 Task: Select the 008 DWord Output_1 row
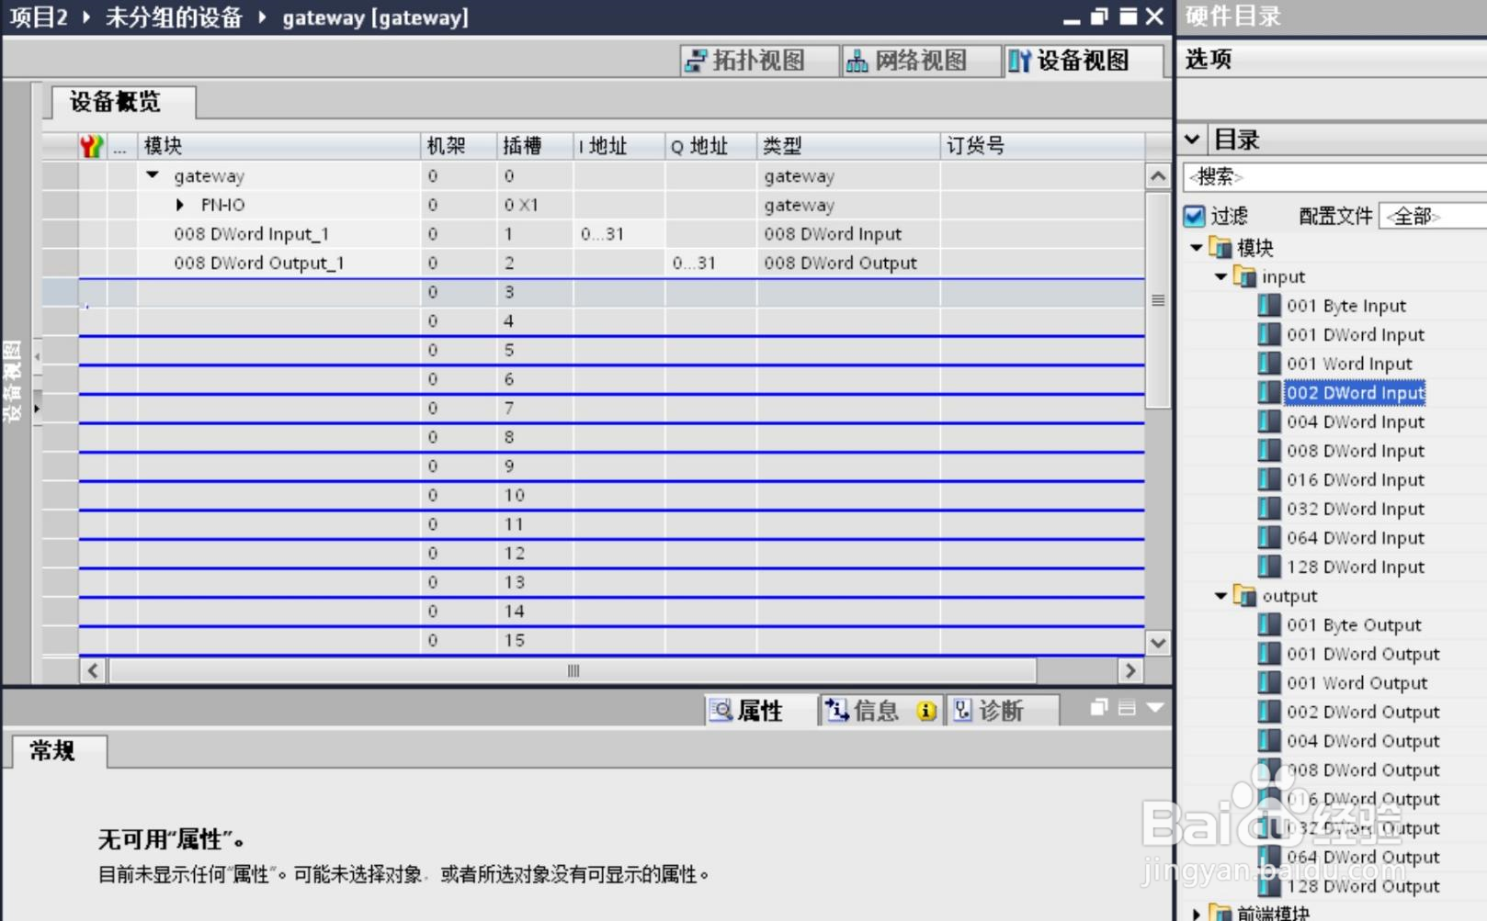[593, 263]
